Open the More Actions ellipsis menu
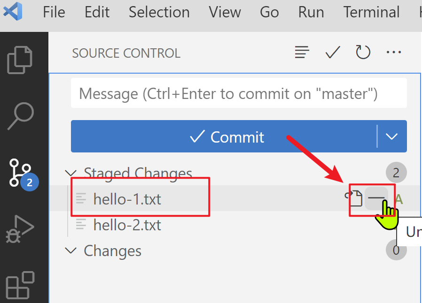 pos(393,53)
